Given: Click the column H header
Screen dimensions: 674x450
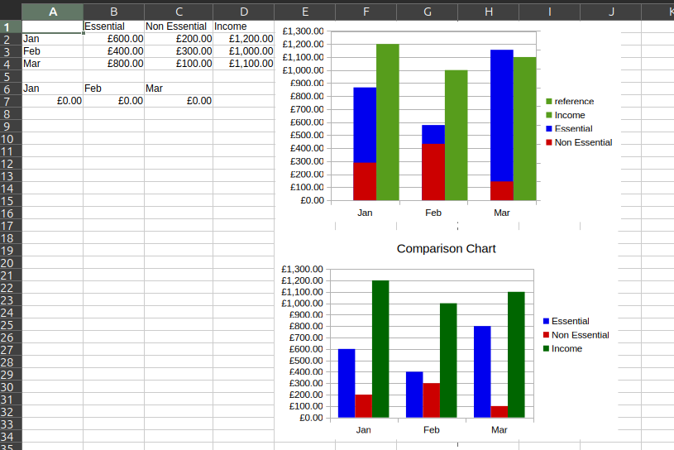Looking at the screenshot, I should (x=489, y=12).
